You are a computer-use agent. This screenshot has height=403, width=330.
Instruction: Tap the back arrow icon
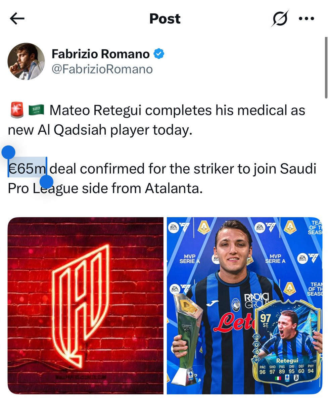pyautogui.click(x=17, y=19)
